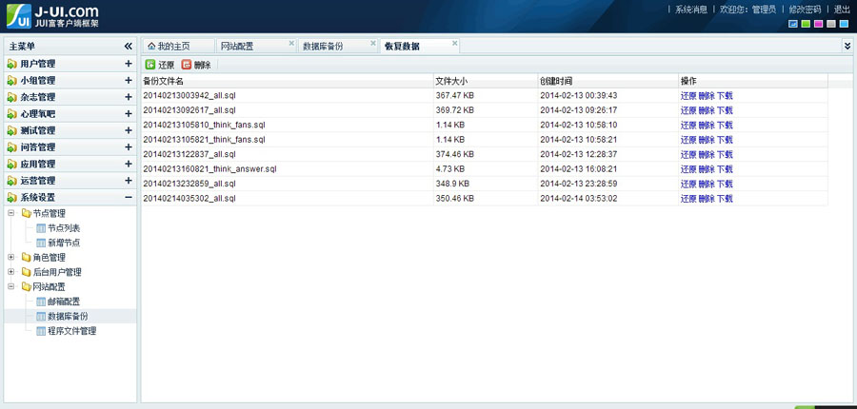
Task: Close the 恢复数据 tab
Action: click(x=454, y=43)
